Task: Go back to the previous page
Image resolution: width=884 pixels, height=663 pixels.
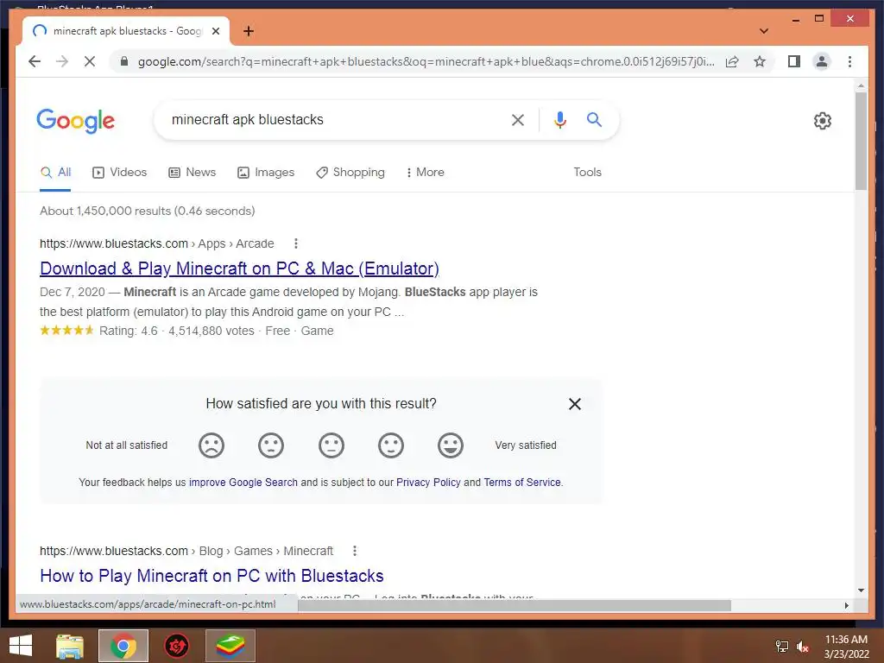Action: point(35,61)
